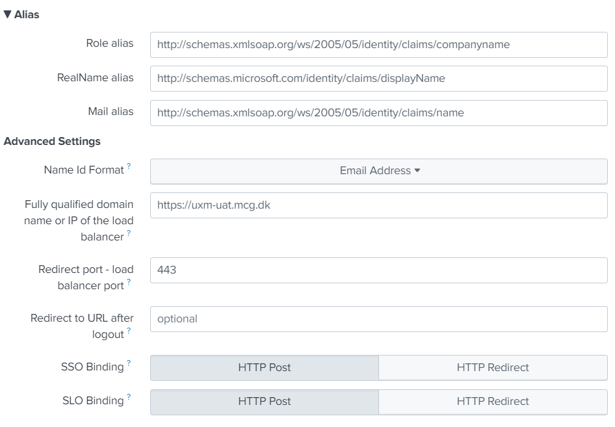Select HTTP Post for SLO Binding

[265, 401]
